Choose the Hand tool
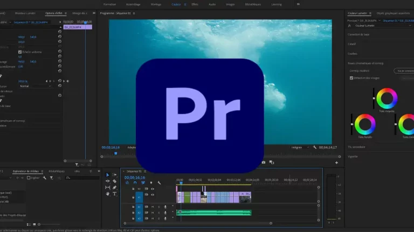 [108, 194]
